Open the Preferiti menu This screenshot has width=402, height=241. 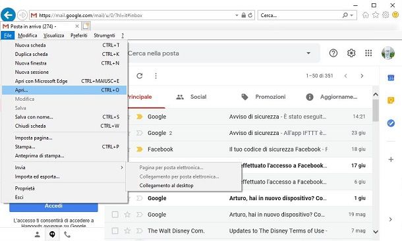click(x=78, y=36)
